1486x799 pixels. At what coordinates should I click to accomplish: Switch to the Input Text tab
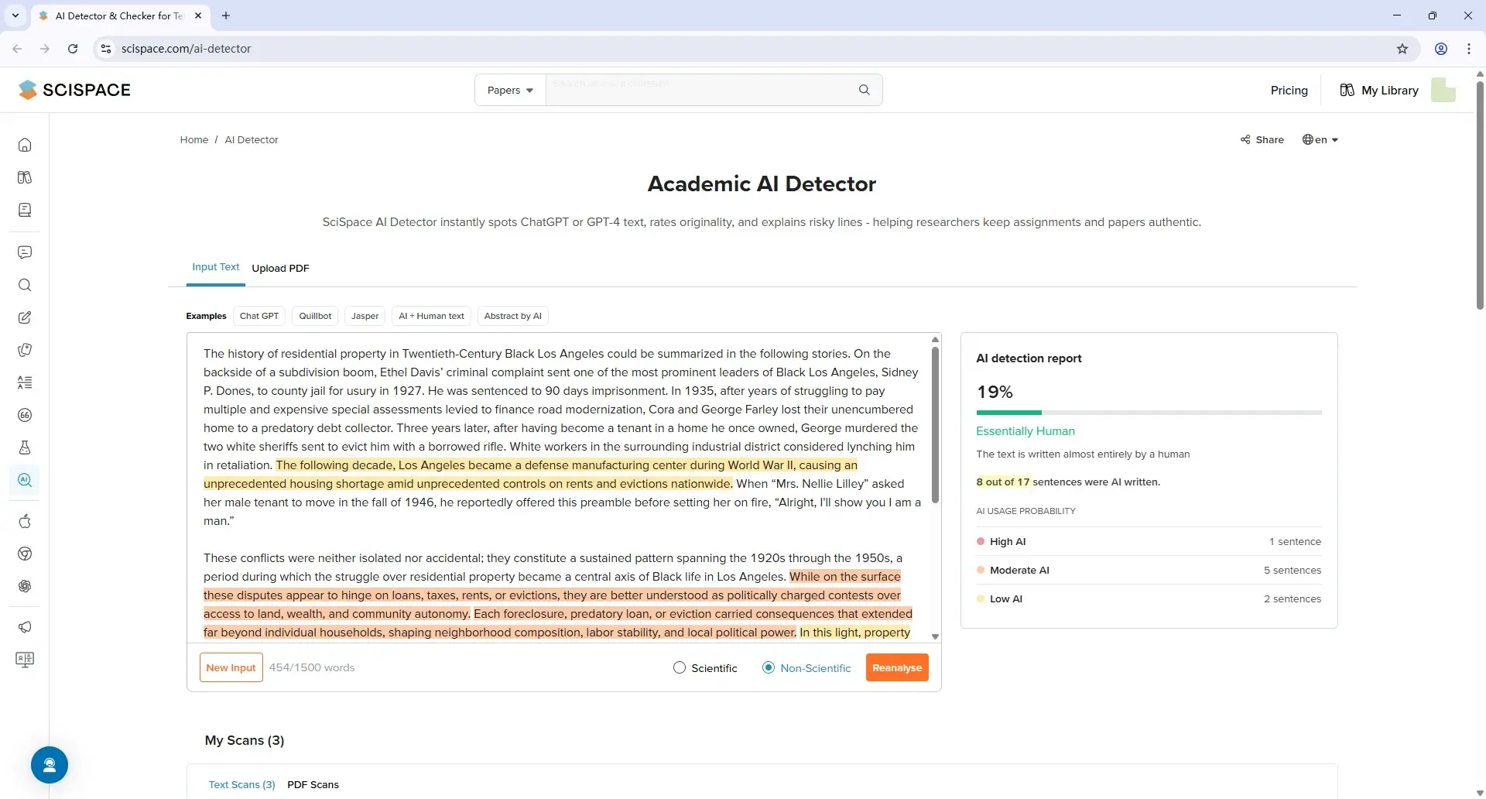tap(216, 267)
